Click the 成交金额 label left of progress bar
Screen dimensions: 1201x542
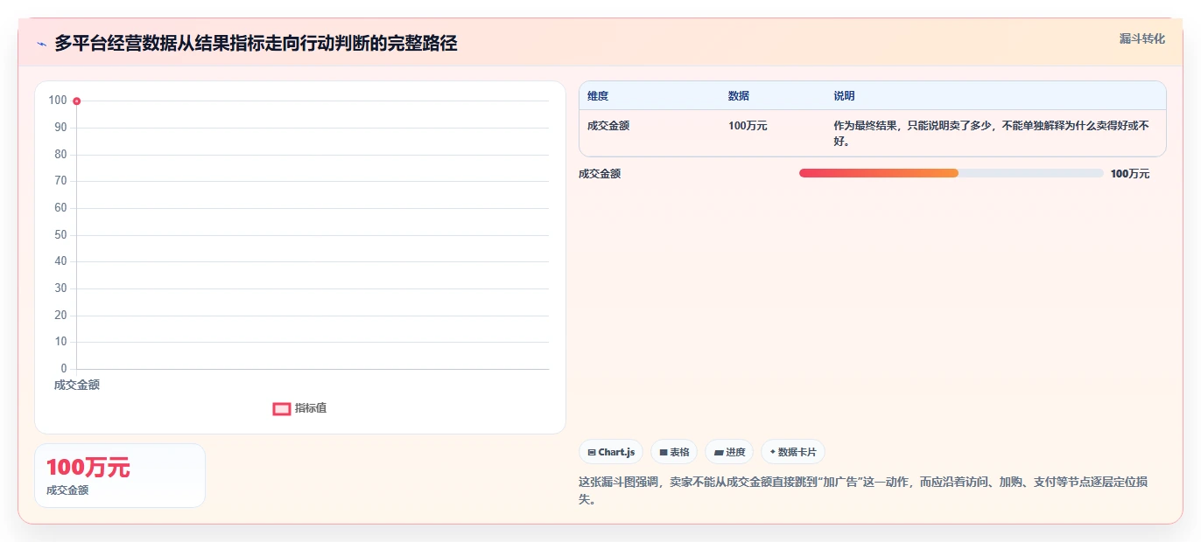[x=600, y=174]
